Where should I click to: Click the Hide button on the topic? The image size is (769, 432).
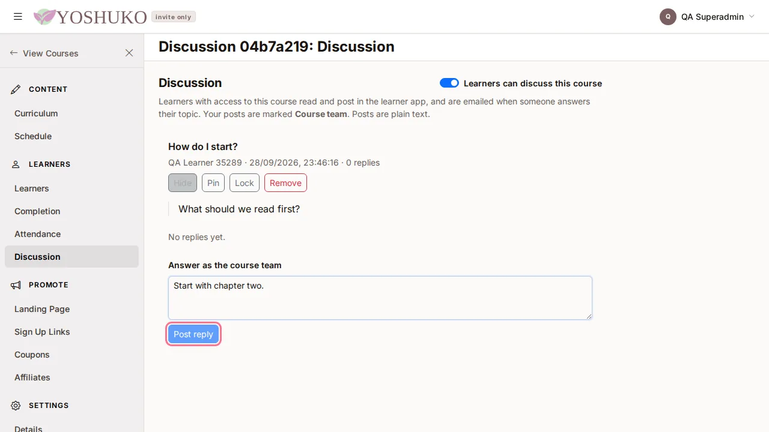coord(183,183)
